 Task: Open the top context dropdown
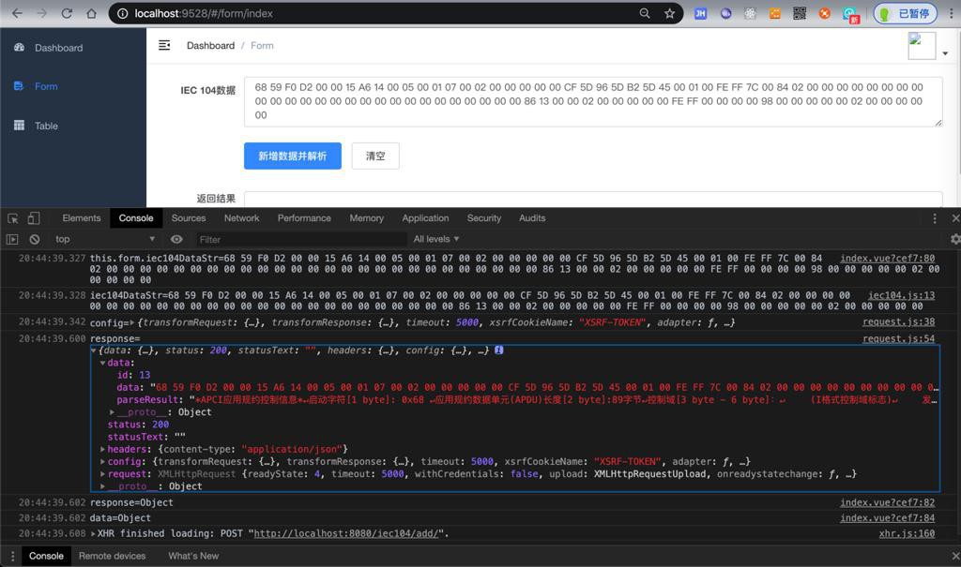104,239
